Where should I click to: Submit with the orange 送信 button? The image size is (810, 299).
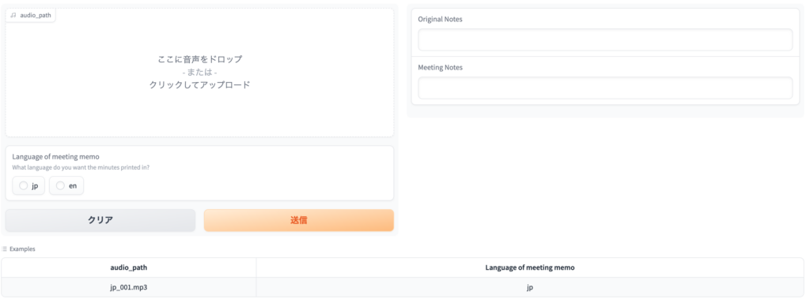pos(298,220)
